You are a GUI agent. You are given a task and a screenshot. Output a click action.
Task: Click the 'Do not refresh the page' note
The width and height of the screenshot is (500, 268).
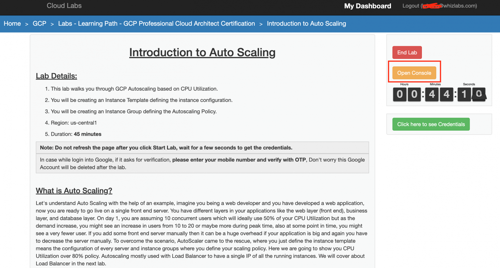pyautogui.click(x=166, y=148)
